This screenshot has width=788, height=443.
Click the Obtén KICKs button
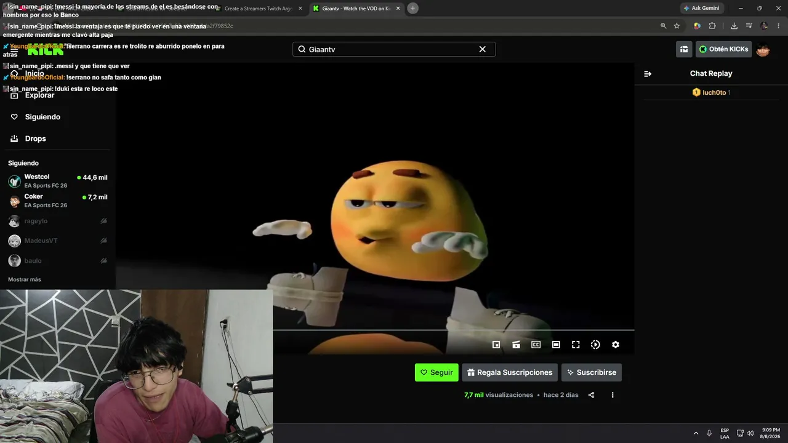point(723,49)
